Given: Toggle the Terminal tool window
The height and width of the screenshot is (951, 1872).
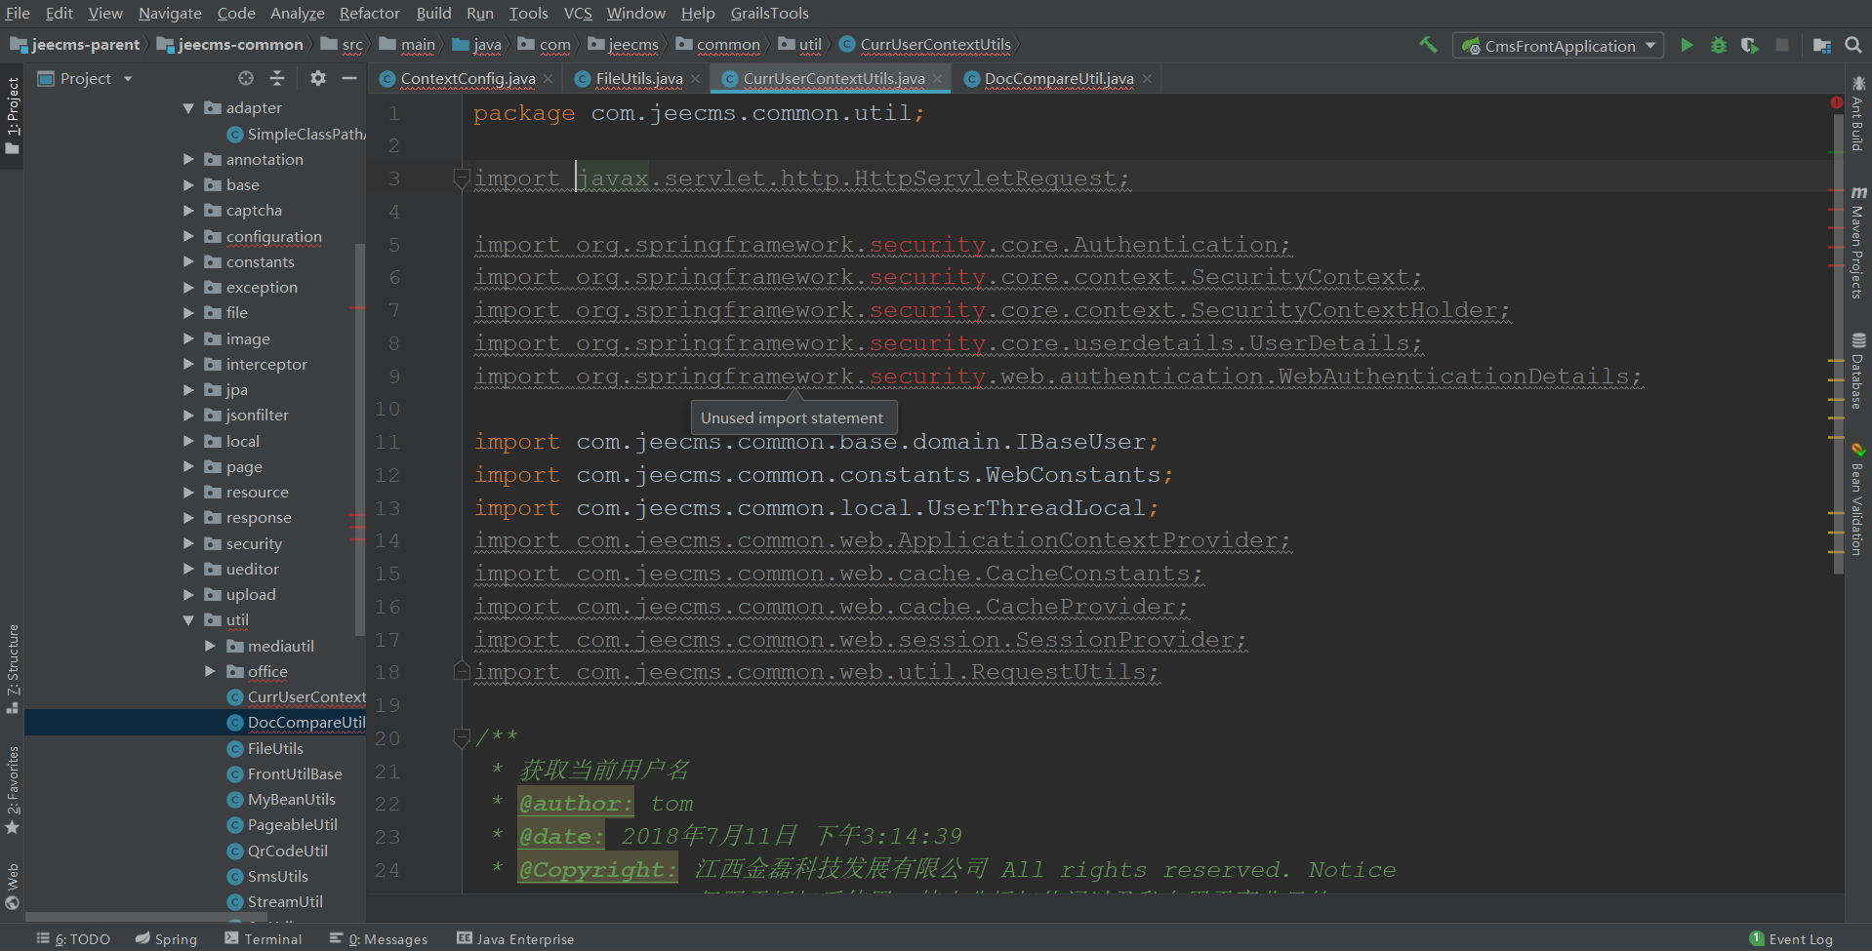Looking at the screenshot, I should tap(264, 938).
